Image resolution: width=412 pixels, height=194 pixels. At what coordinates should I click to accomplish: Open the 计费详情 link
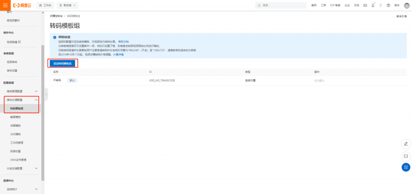[118, 55]
